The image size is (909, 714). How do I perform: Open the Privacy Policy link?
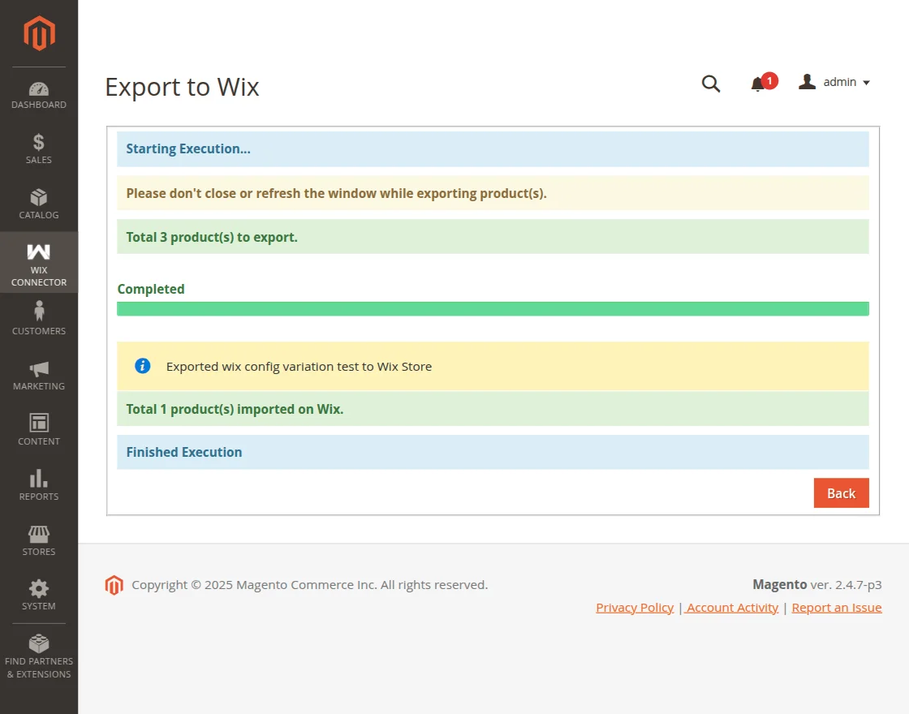point(634,607)
